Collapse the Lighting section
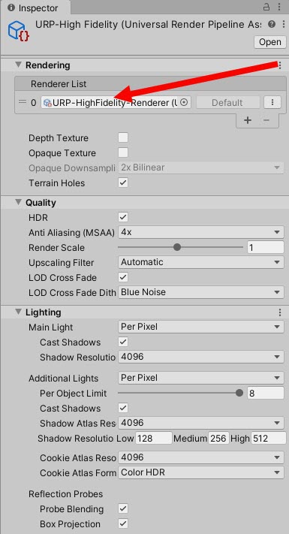Image resolution: width=289 pixels, height=534 pixels. click(x=18, y=312)
